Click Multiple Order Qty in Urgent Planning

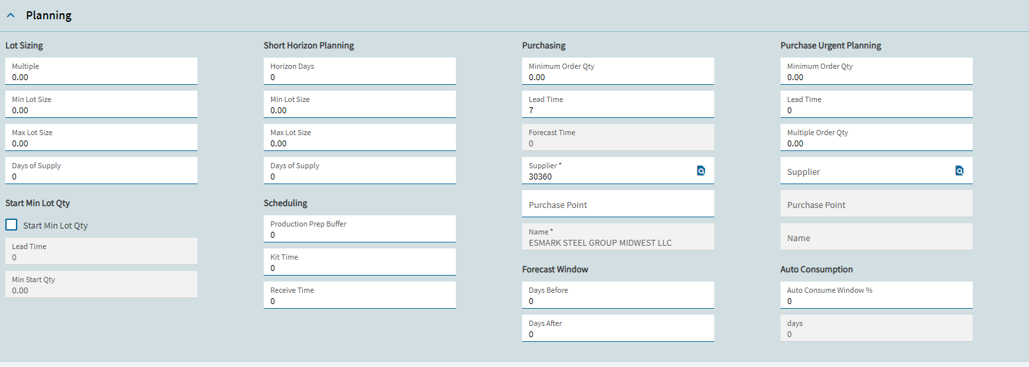(x=877, y=137)
